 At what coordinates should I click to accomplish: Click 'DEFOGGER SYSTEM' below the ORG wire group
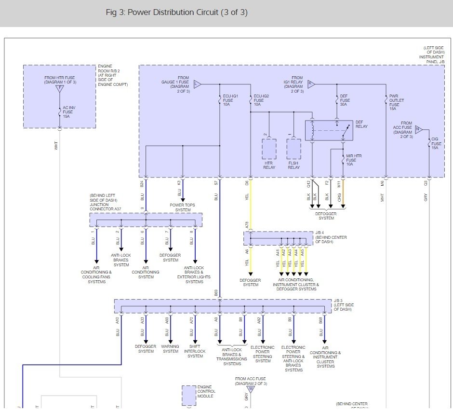(326, 216)
